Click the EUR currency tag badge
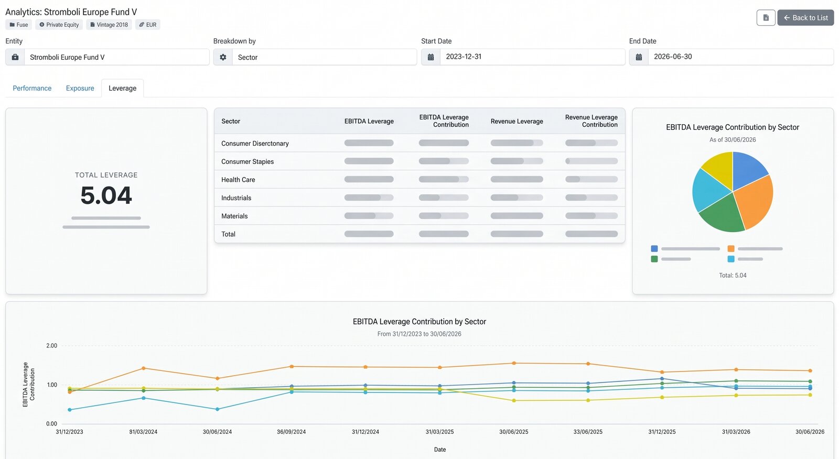The width and height of the screenshot is (839, 459). coord(148,25)
